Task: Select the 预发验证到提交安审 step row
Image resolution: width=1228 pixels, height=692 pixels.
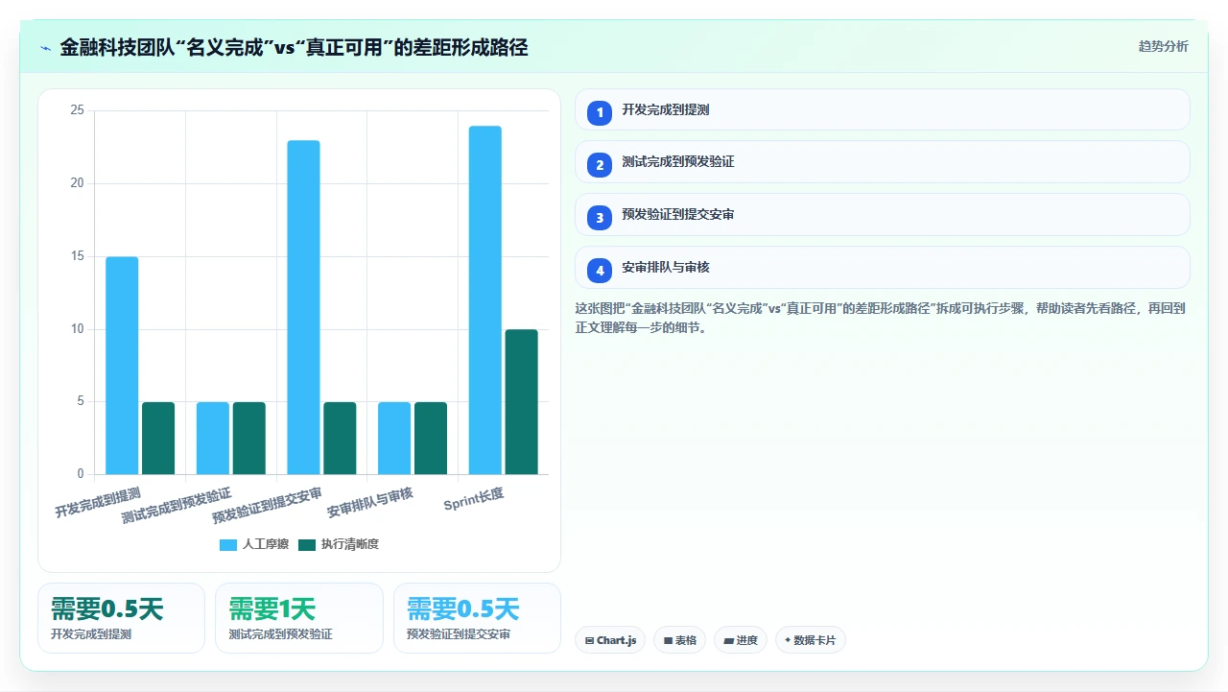Action: tap(882, 215)
